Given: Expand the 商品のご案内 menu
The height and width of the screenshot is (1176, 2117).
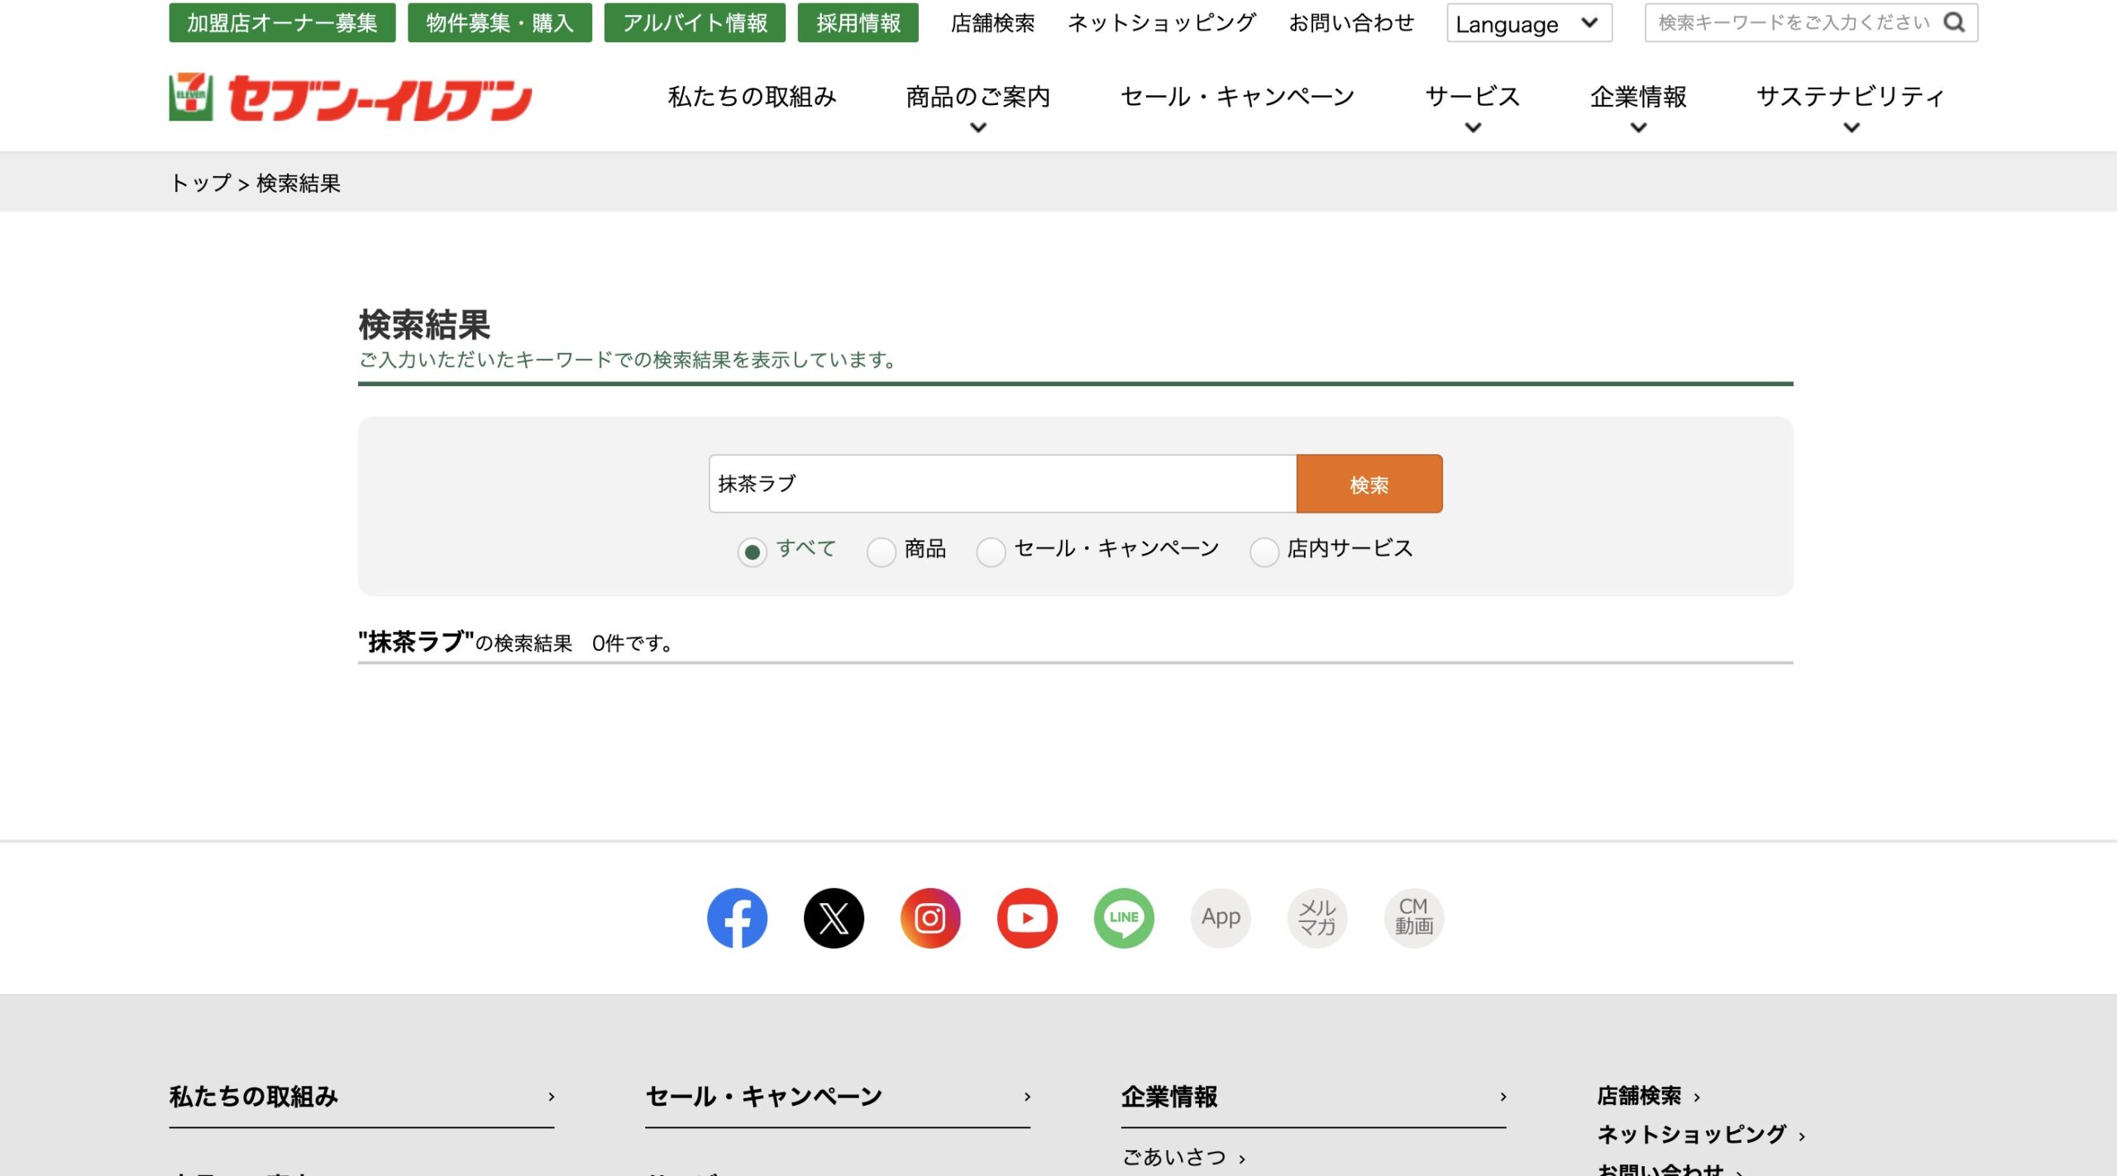Looking at the screenshot, I should click(x=978, y=98).
